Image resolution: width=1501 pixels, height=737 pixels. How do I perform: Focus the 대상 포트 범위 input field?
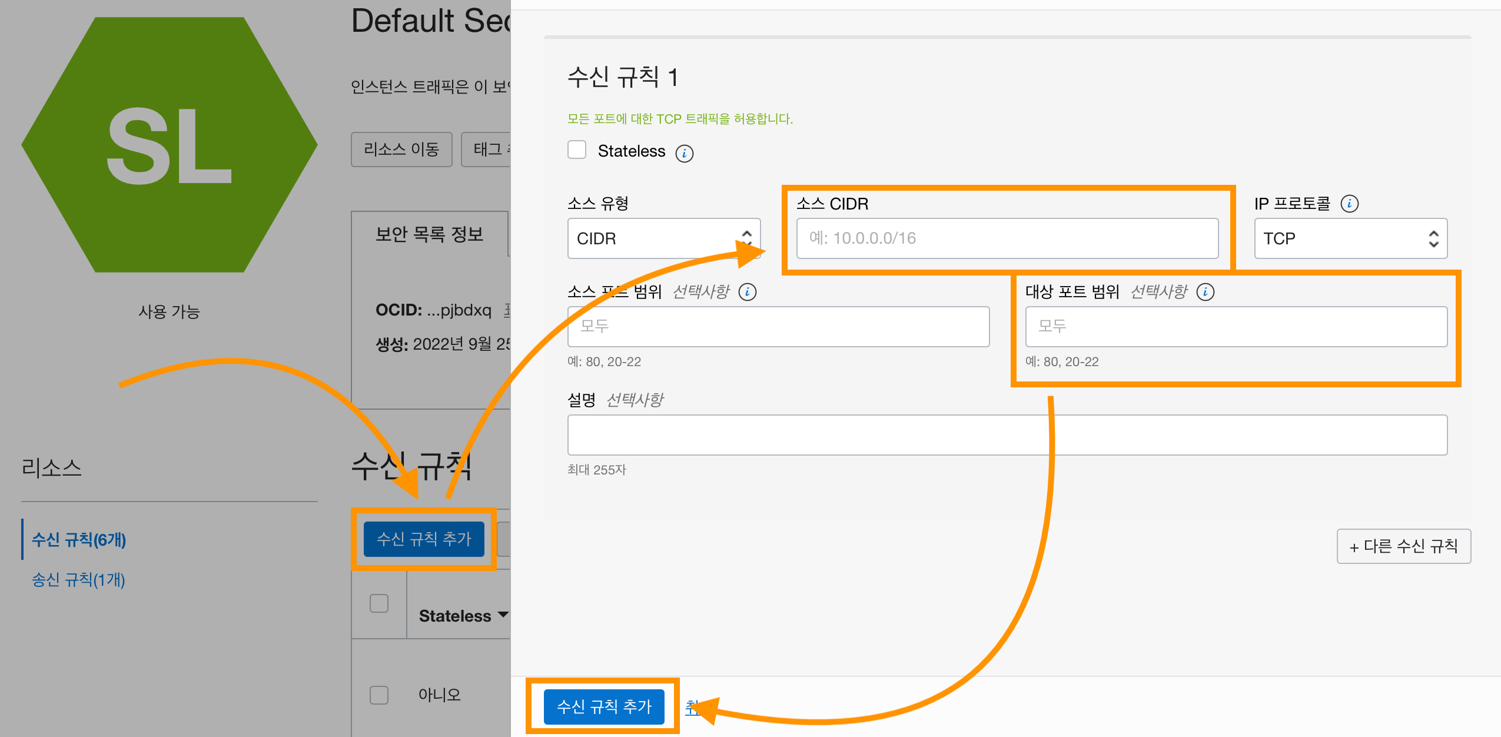click(1236, 327)
